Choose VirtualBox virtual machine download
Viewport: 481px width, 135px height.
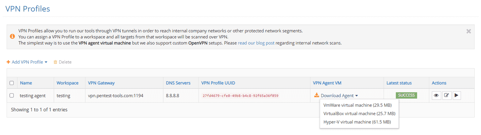[359, 113]
